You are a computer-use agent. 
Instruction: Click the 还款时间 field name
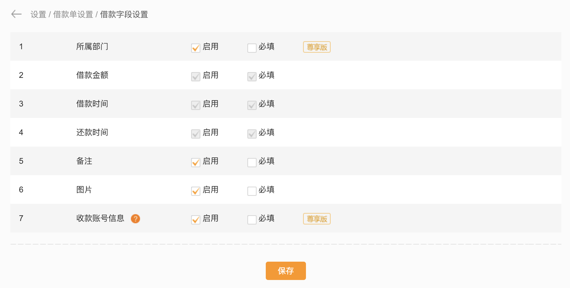(92, 132)
